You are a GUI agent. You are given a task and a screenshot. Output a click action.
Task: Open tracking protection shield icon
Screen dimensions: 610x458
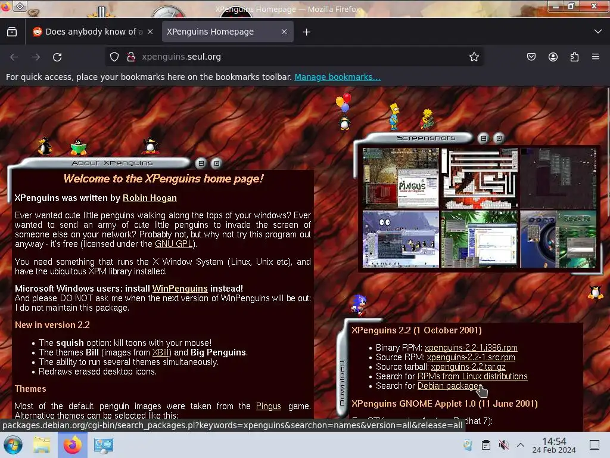114,57
